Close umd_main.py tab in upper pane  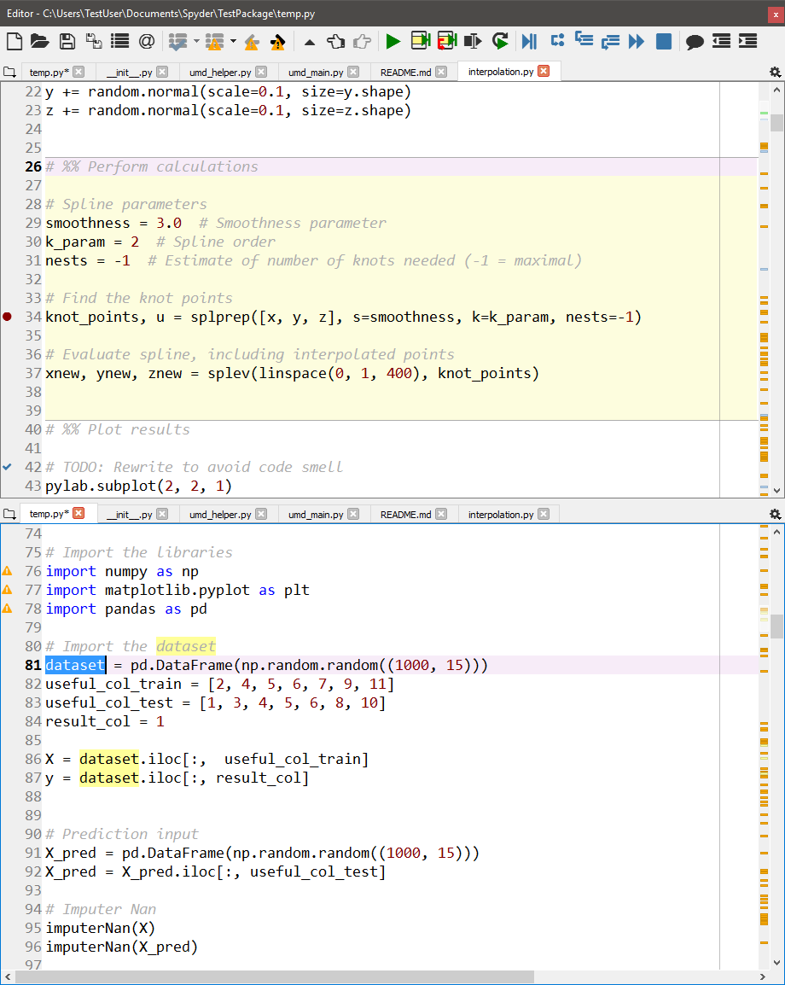coord(353,72)
